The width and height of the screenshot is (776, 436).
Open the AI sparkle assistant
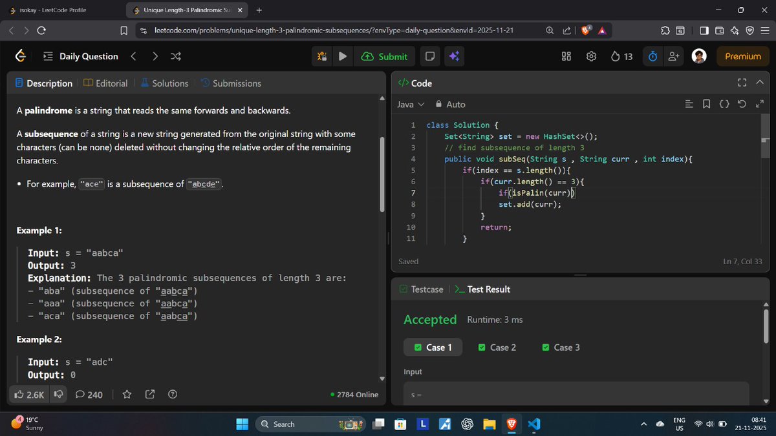point(453,56)
